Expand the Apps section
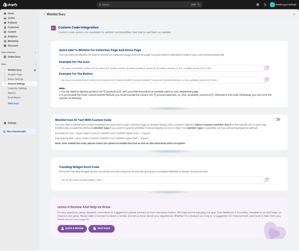Screen dimensions: 299x251 [x=36, y=64]
